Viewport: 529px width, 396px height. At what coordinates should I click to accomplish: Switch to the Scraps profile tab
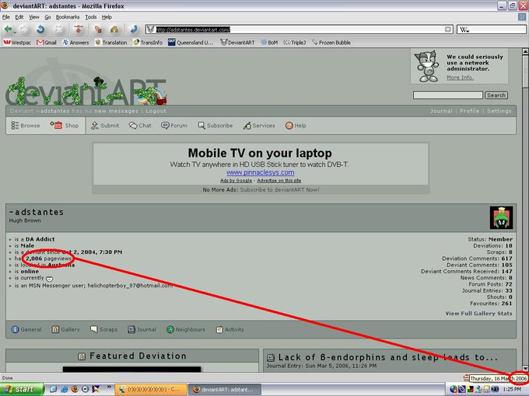click(x=104, y=329)
